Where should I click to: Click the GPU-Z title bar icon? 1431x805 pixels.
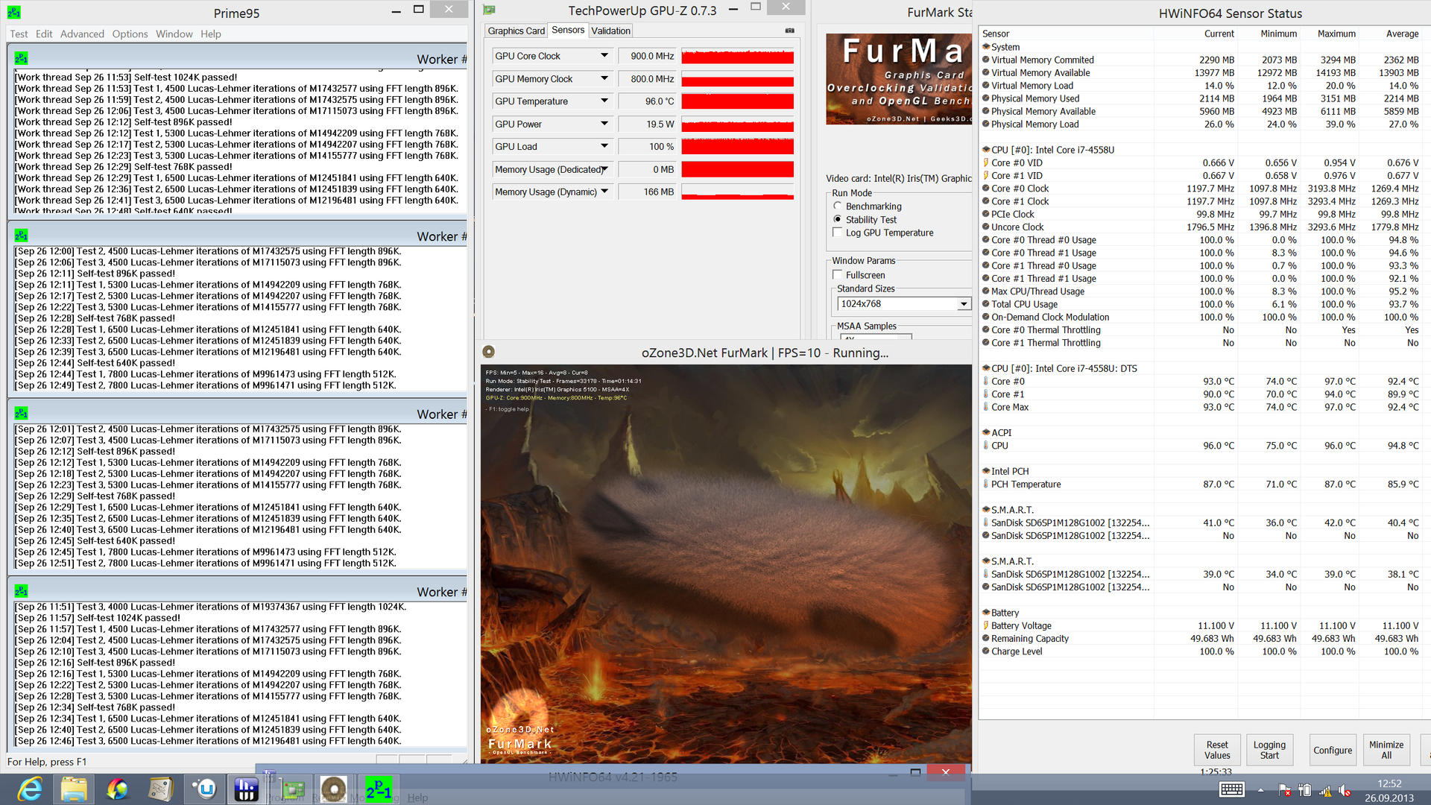point(489,10)
